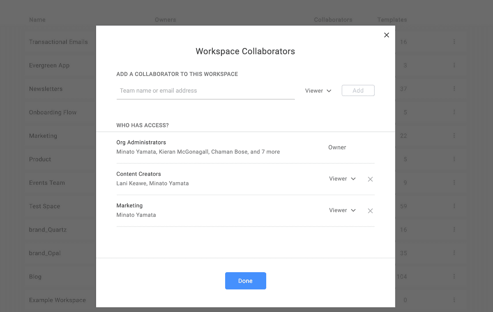Click Lani Keawe, Minato Yamata members text
Viewport: 493px width, 312px height.
[x=152, y=184]
